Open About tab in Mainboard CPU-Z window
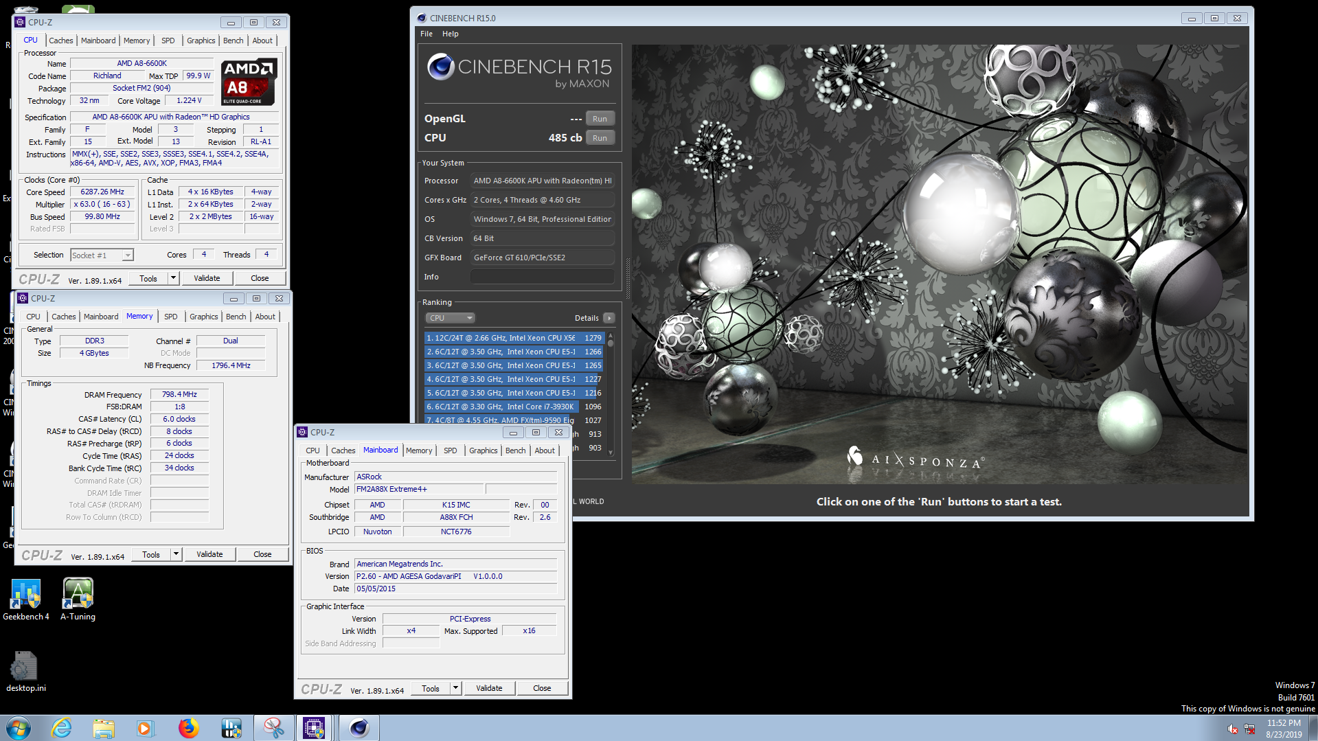Image resolution: width=1318 pixels, height=741 pixels. pyautogui.click(x=545, y=451)
